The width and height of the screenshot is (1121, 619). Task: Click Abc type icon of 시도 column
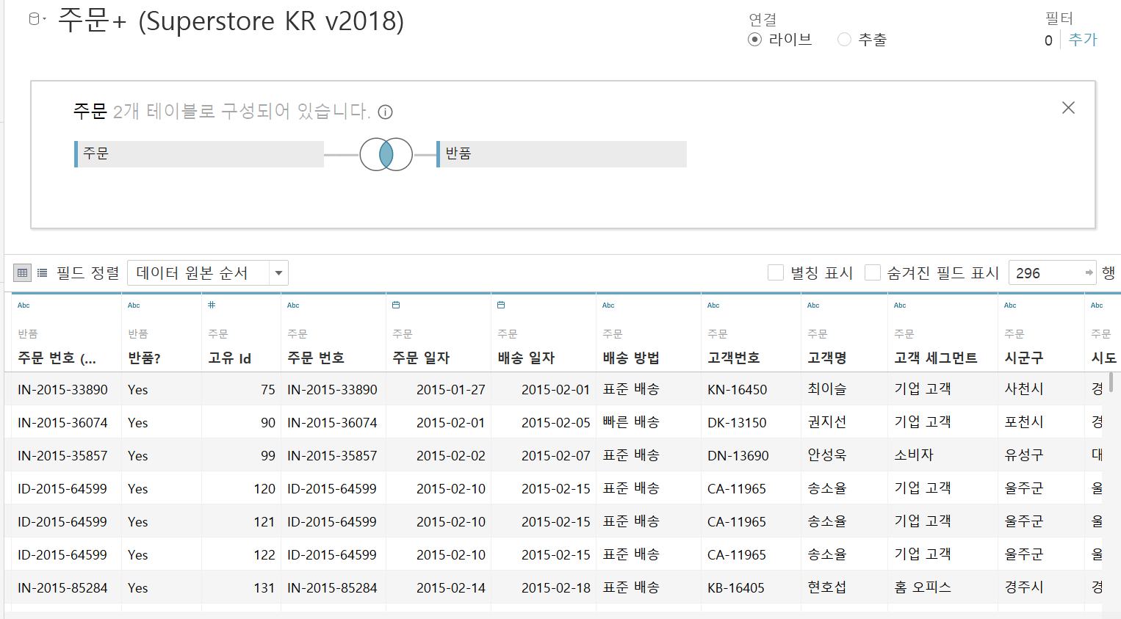(1097, 305)
